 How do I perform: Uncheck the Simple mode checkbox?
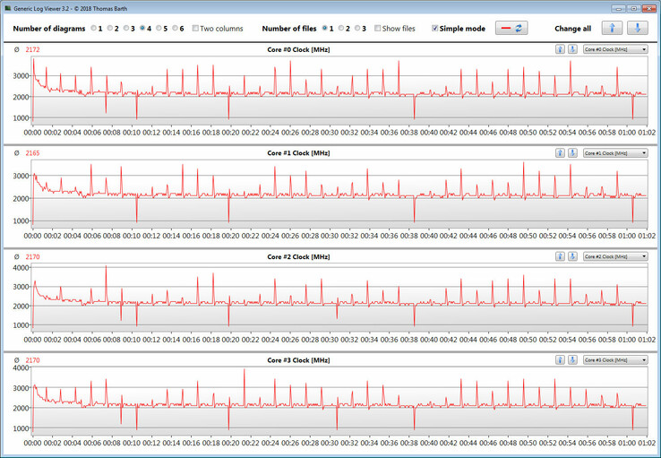coord(435,29)
